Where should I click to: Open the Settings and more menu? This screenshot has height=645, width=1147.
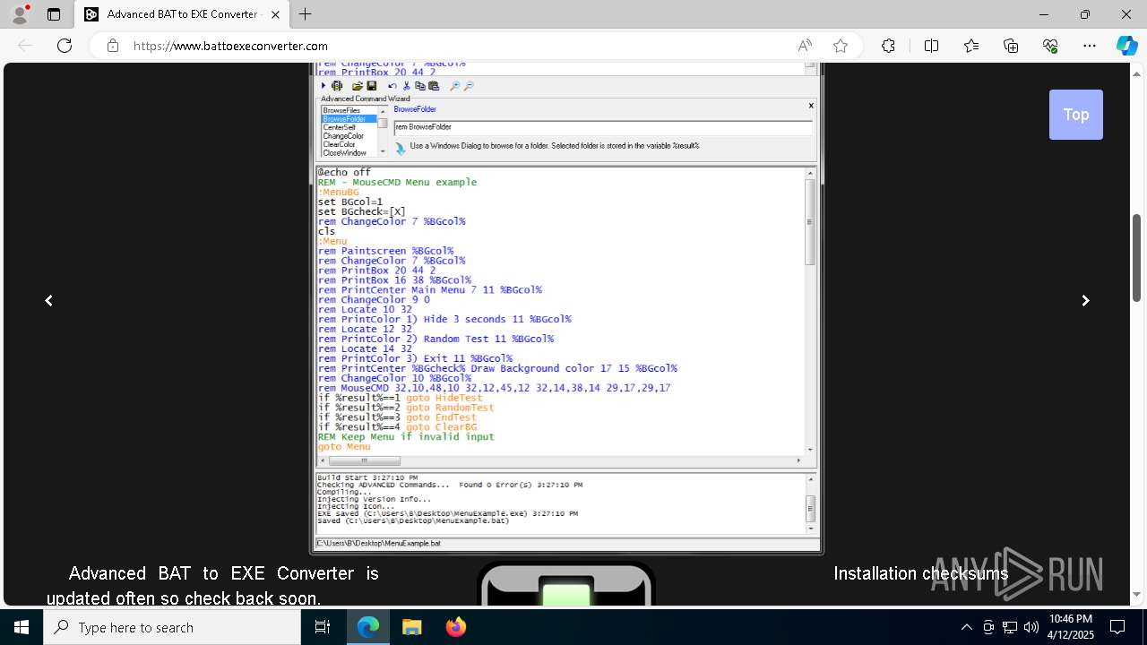pyautogui.click(x=1090, y=46)
